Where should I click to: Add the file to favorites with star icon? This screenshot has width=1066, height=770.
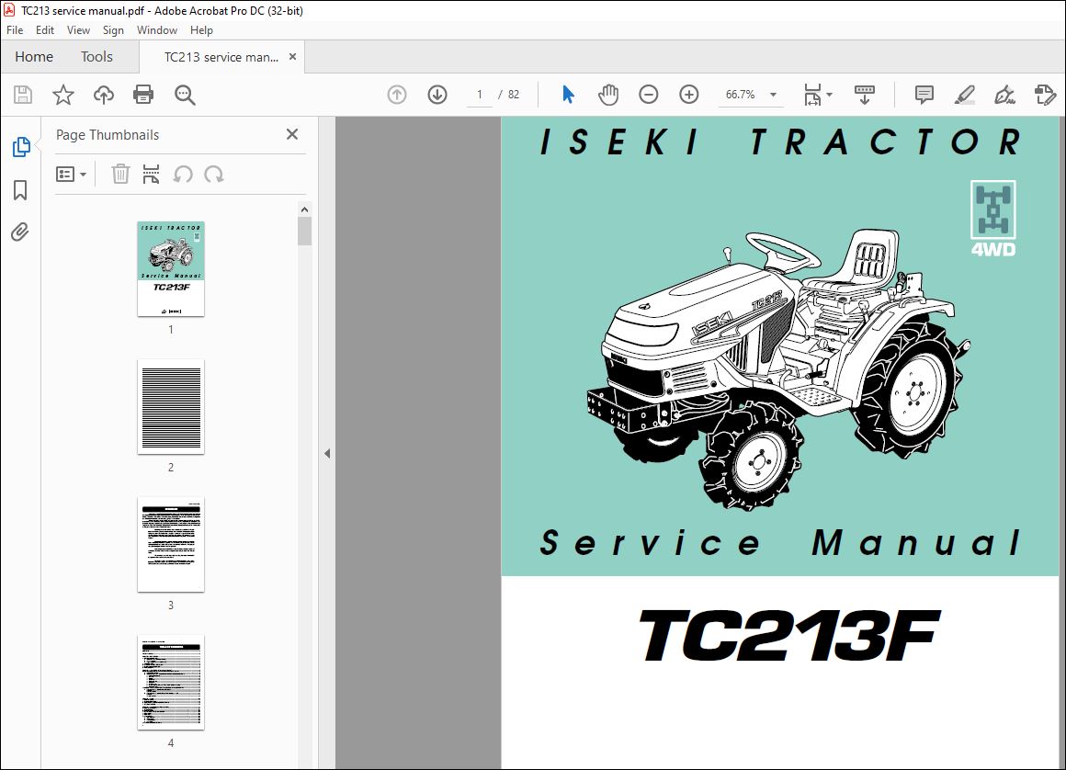pyautogui.click(x=63, y=95)
